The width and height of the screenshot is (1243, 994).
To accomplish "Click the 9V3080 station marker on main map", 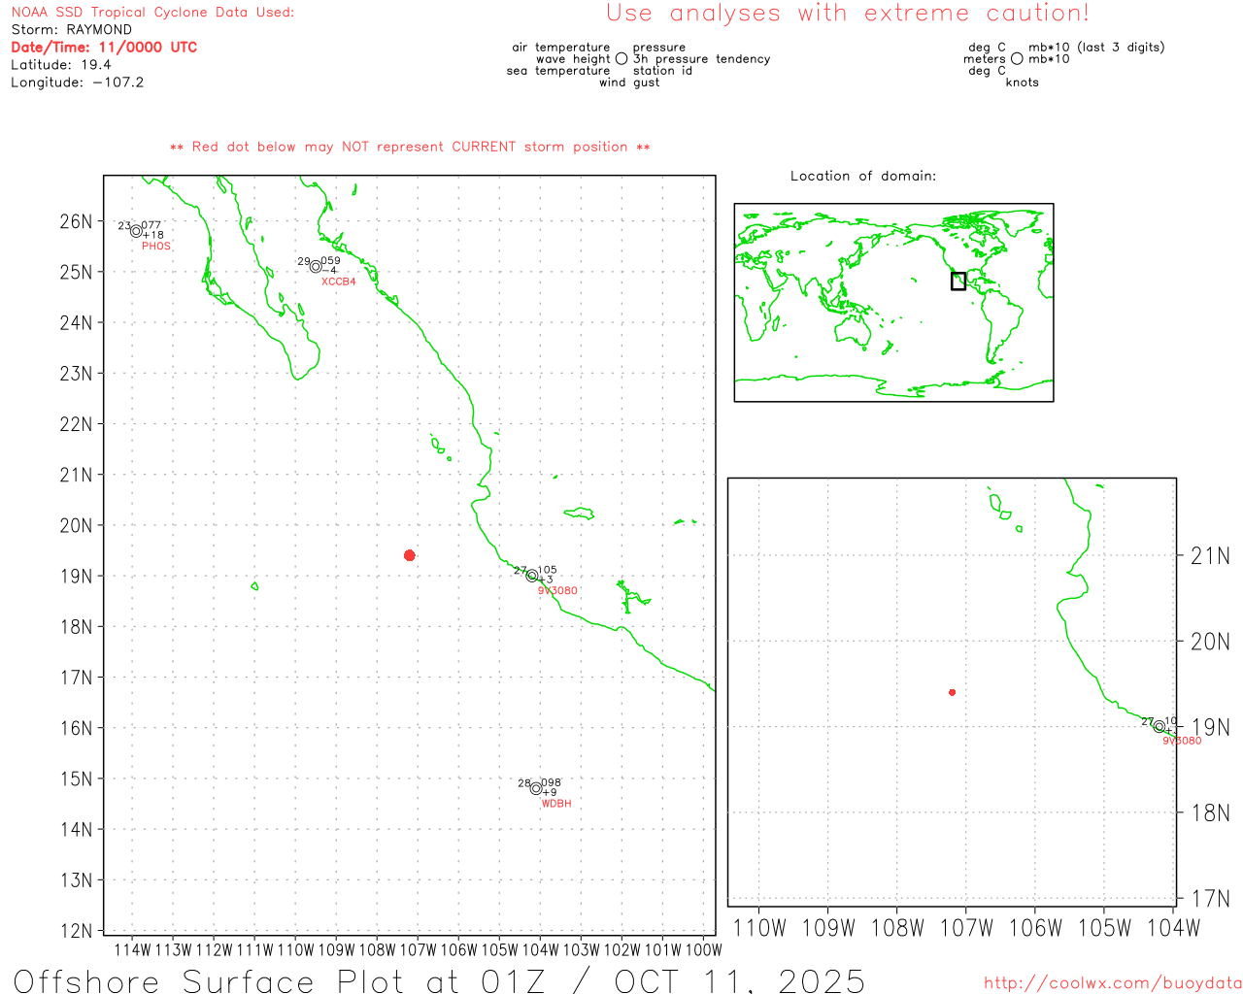I will 531,576.
